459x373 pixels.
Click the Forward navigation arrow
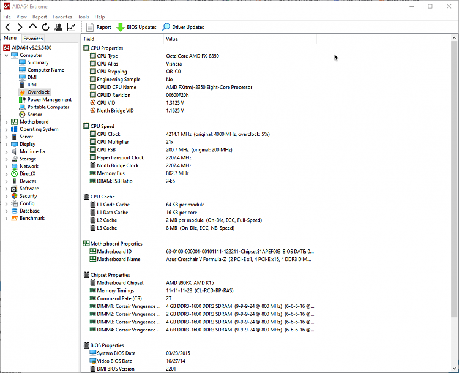20,27
